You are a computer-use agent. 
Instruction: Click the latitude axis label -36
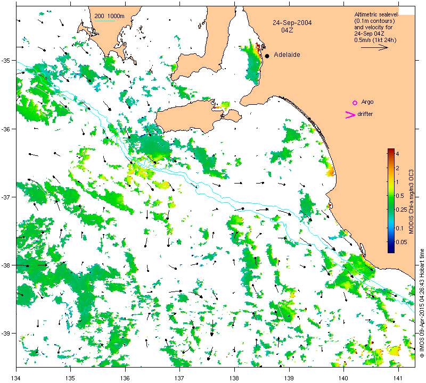(5, 129)
